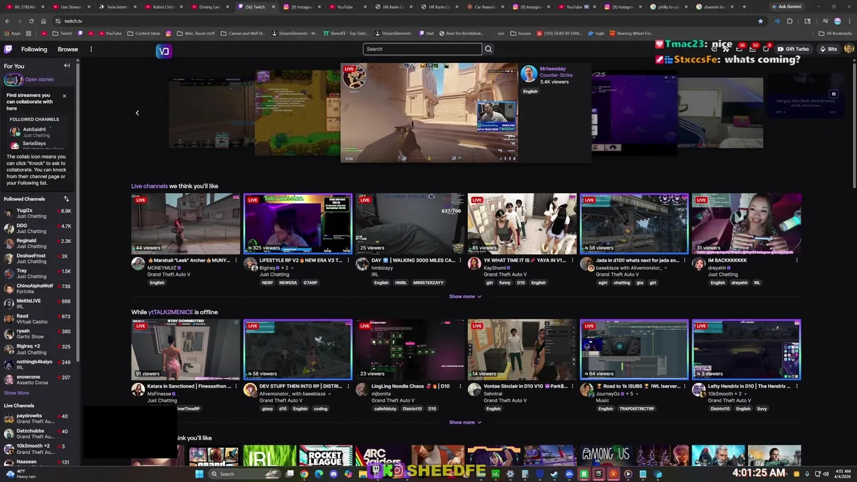Click Ask Gemini button
This screenshot has height=482, width=857.
click(x=786, y=7)
